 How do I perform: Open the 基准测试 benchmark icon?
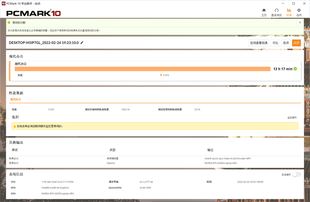coord(276,12)
